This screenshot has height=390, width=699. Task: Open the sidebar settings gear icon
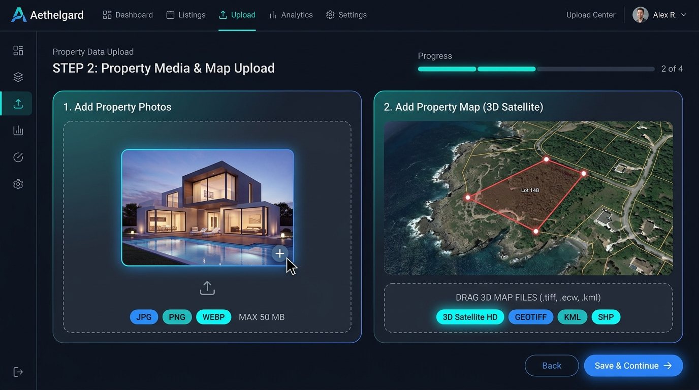pyautogui.click(x=18, y=184)
